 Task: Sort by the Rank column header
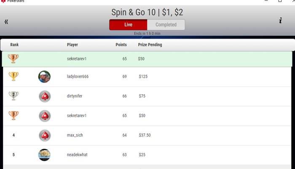click(x=14, y=45)
